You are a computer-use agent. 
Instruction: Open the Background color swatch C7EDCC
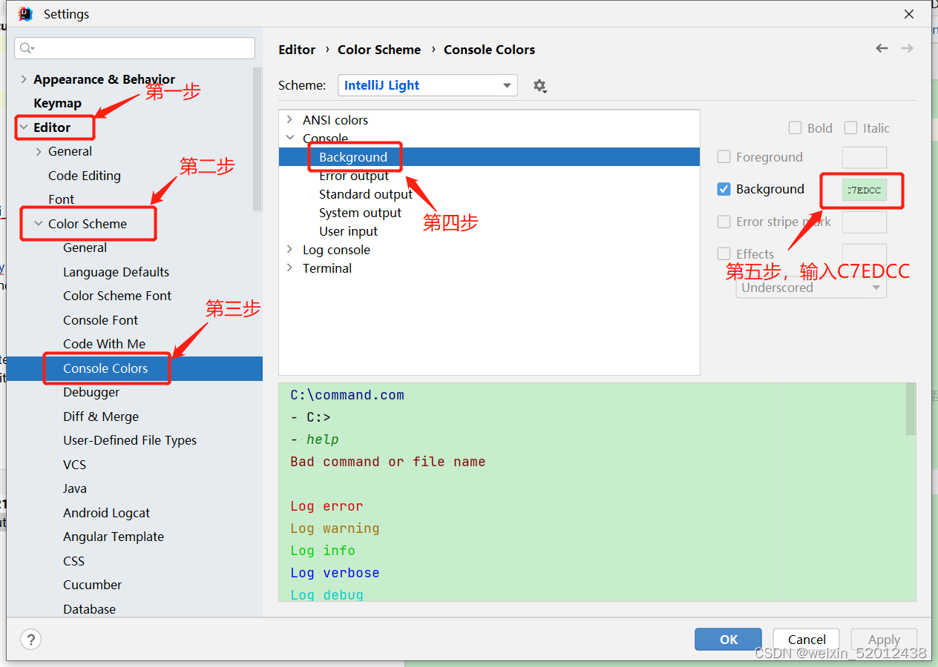point(864,190)
